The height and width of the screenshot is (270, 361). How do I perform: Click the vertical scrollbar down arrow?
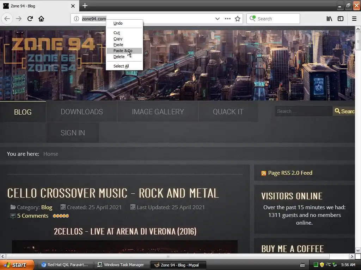358,250
